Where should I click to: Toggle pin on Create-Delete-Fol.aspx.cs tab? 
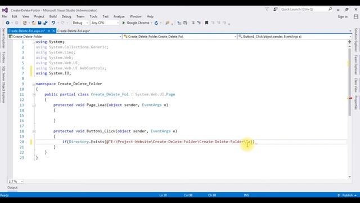[x=49, y=31]
